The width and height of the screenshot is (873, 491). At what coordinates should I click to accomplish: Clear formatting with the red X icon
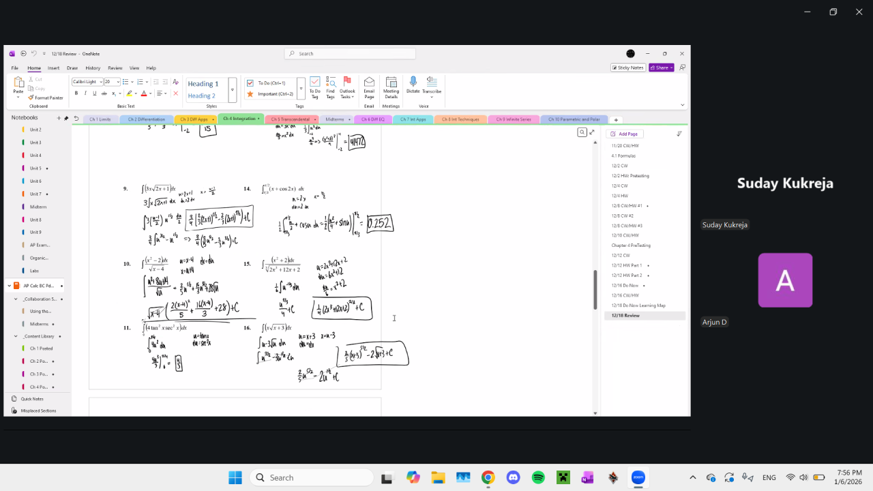pyautogui.click(x=175, y=93)
